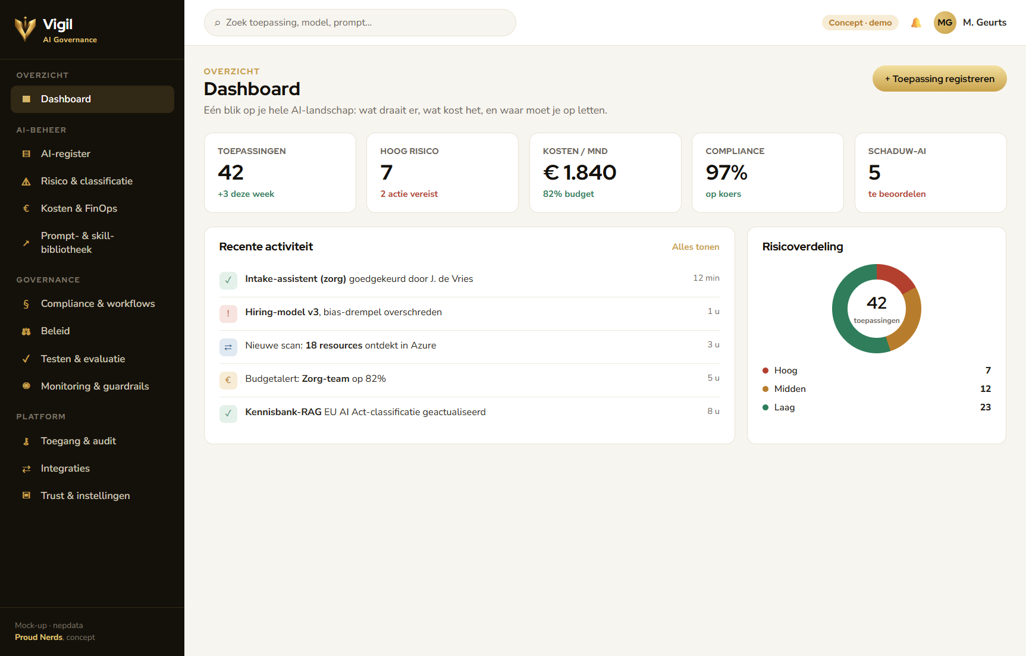Click the Monitoring & guardrails dot icon

tap(26, 386)
